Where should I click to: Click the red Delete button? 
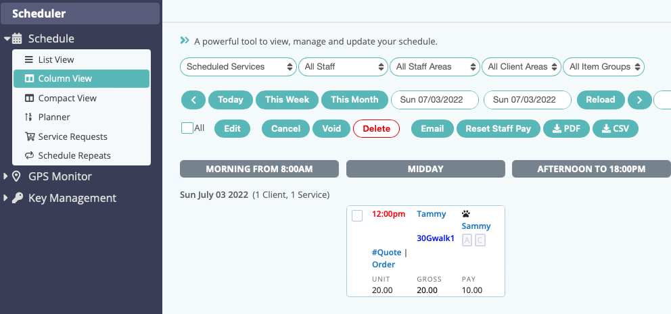[376, 128]
